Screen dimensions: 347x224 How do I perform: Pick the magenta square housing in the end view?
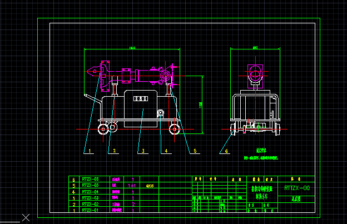(x=255, y=76)
